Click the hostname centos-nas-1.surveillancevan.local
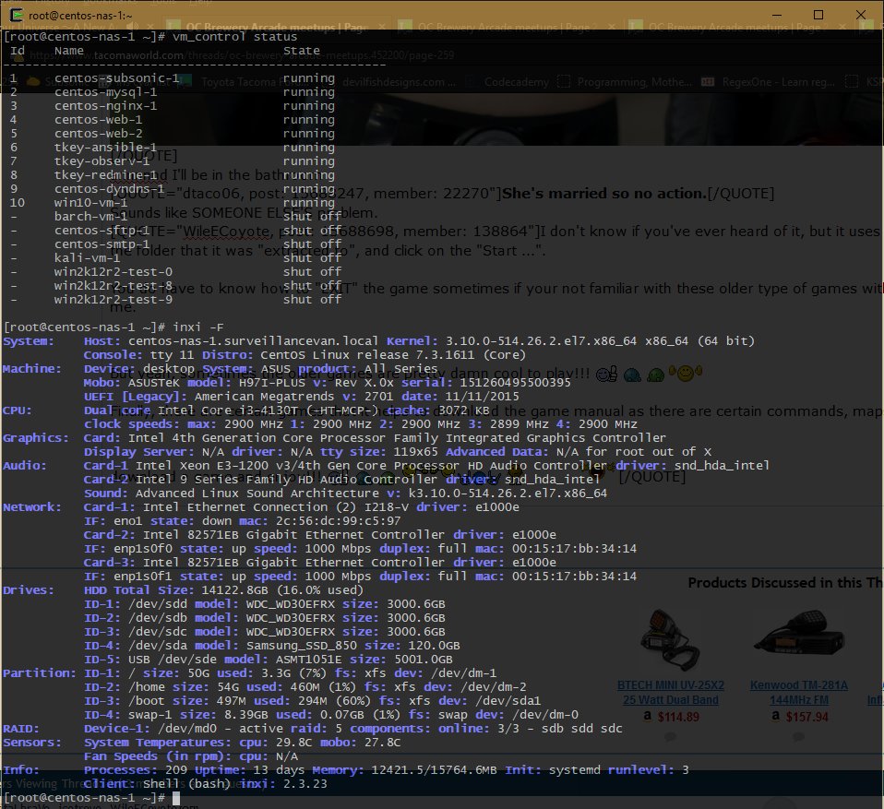This screenshot has height=809, width=884. pos(253,341)
